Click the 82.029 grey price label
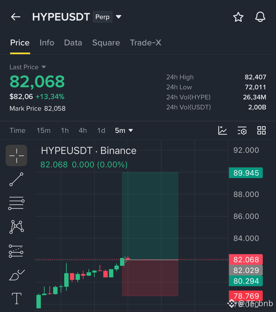The image size is (276, 312). click(246, 270)
